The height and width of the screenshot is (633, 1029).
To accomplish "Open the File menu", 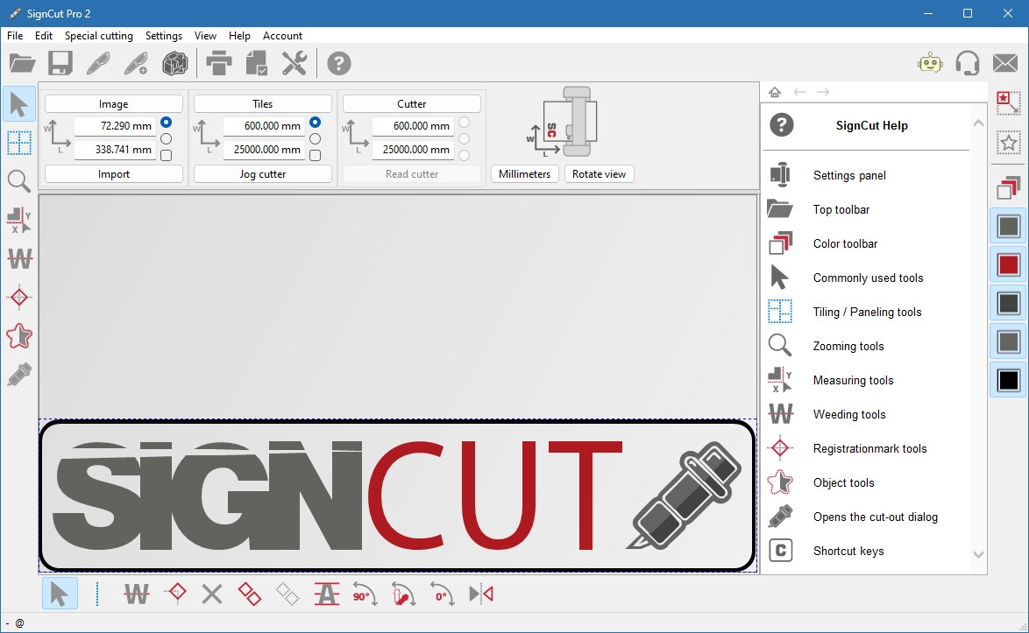I will (x=14, y=35).
